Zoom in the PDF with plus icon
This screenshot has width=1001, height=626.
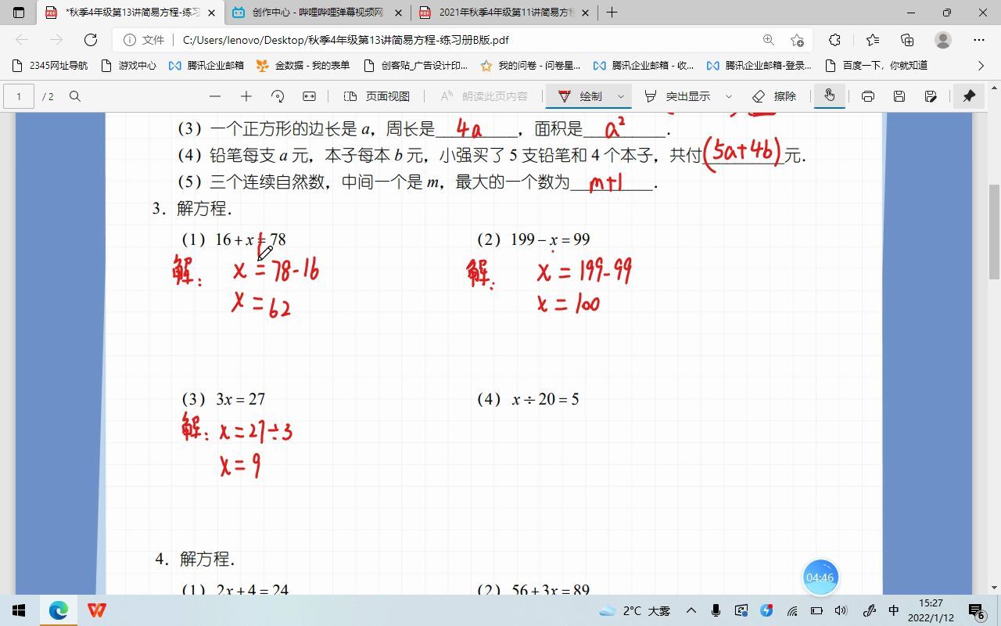246,96
